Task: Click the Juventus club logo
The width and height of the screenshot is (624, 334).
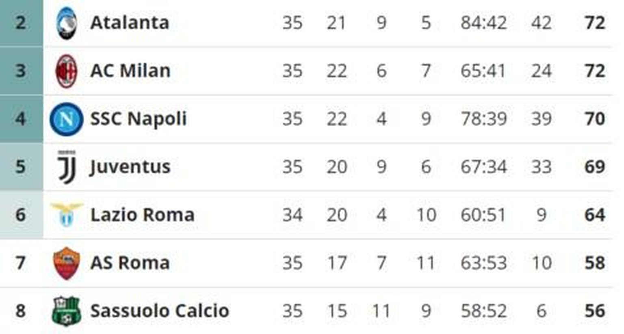Action: point(67,167)
